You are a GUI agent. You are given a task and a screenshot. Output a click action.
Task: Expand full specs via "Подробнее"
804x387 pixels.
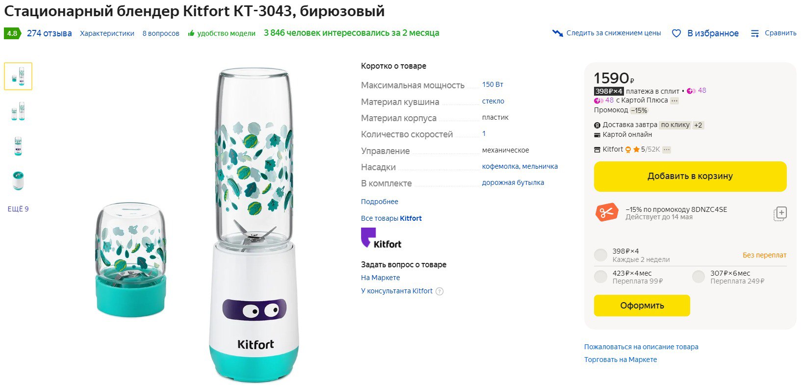[379, 202]
